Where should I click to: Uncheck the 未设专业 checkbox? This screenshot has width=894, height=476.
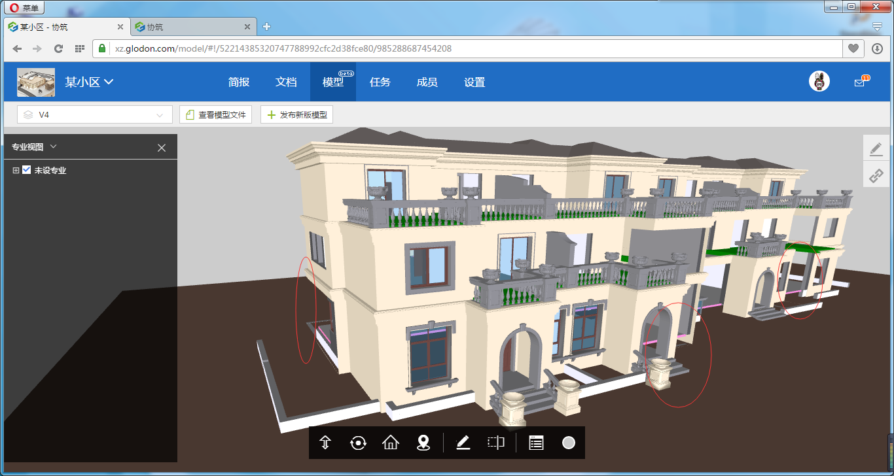(x=27, y=170)
